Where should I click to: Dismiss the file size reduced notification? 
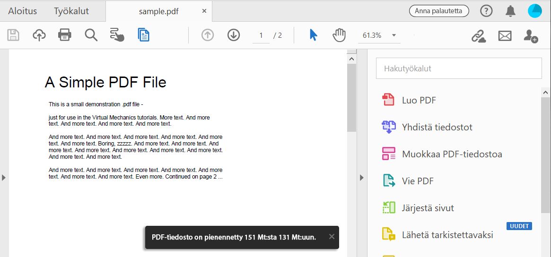(332, 237)
